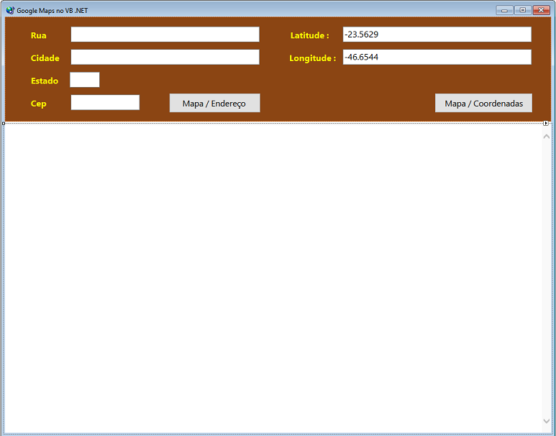Click the globe application icon in title bar
556x436 pixels.
click(x=10, y=10)
